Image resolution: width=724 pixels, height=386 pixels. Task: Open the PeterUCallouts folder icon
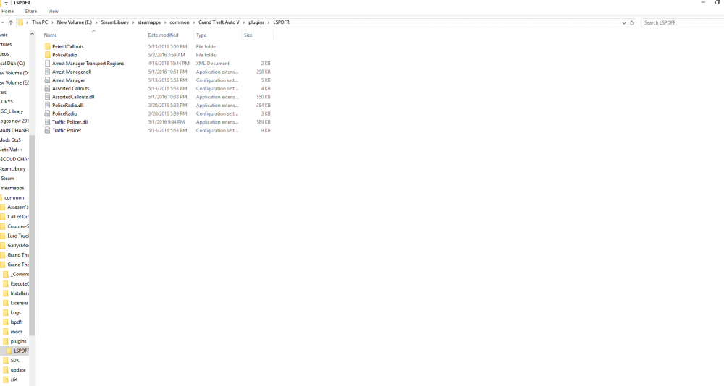point(47,46)
